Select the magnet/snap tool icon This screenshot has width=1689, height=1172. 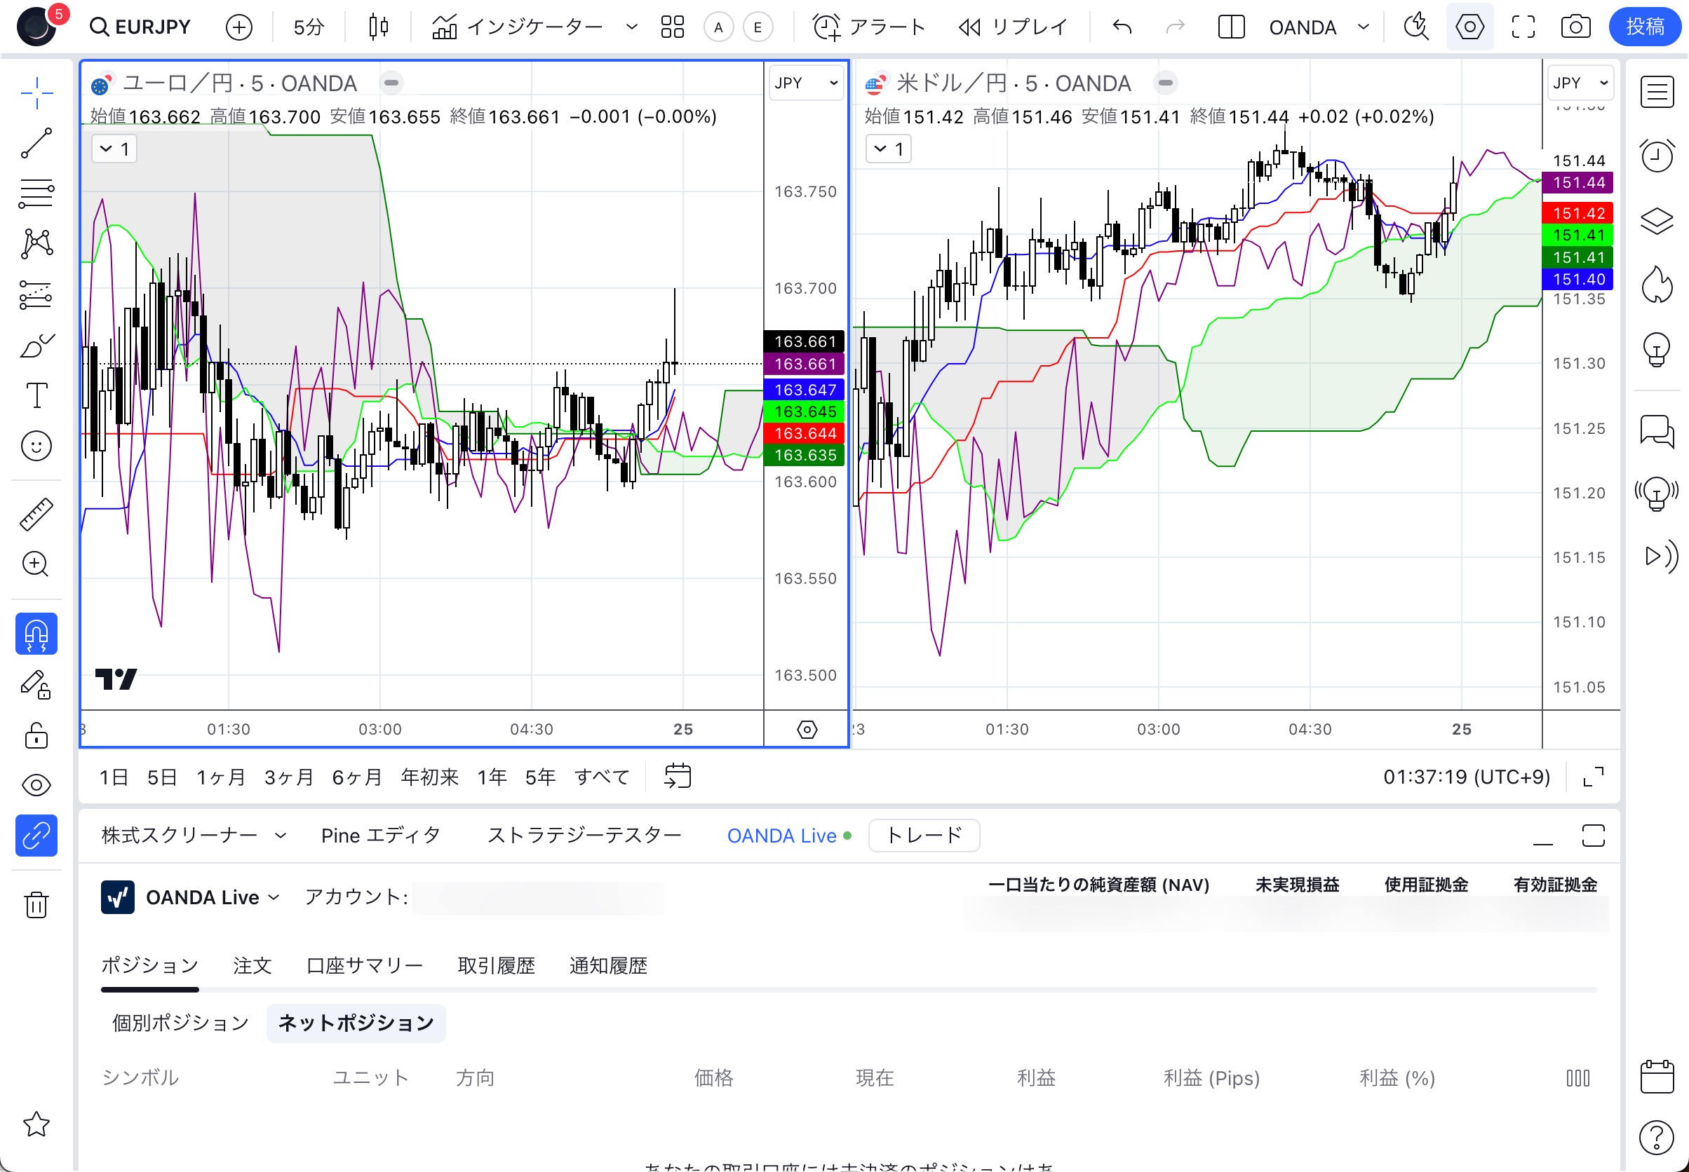[x=34, y=634]
